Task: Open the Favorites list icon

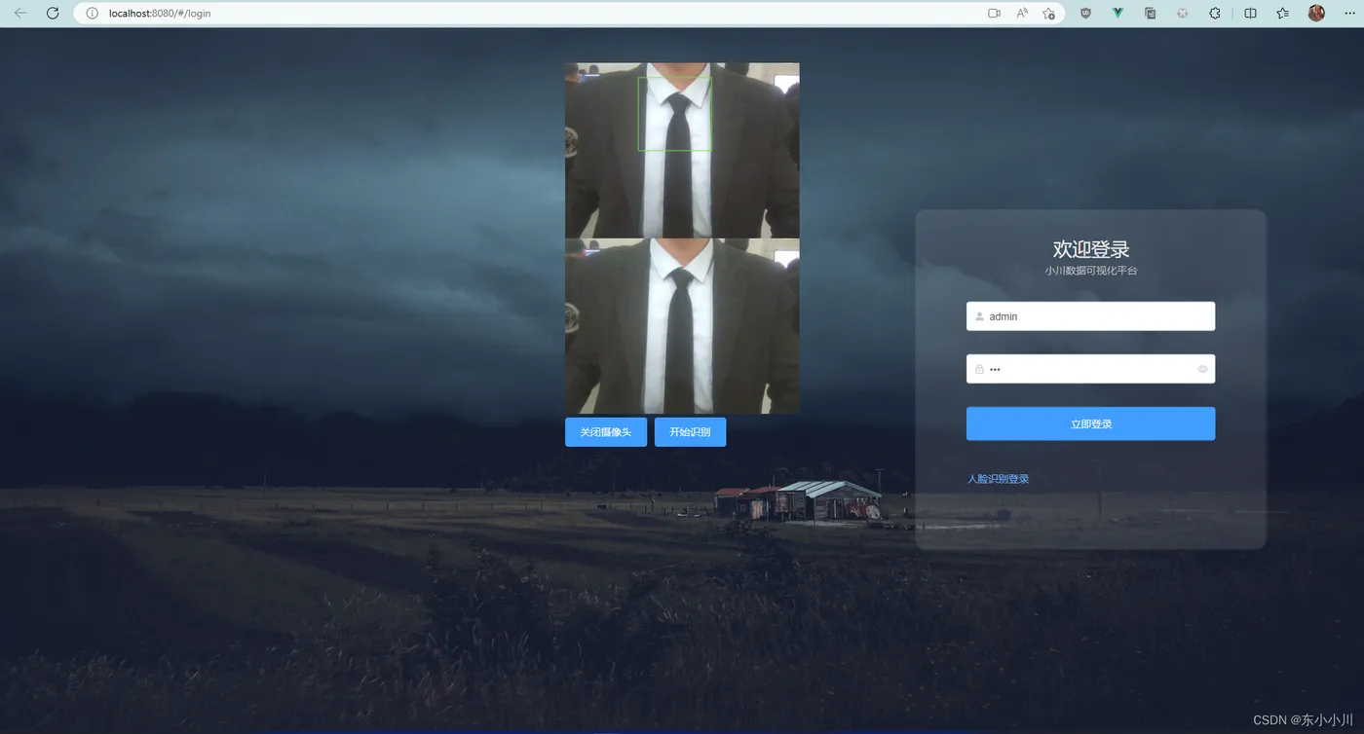Action: click(x=1282, y=14)
